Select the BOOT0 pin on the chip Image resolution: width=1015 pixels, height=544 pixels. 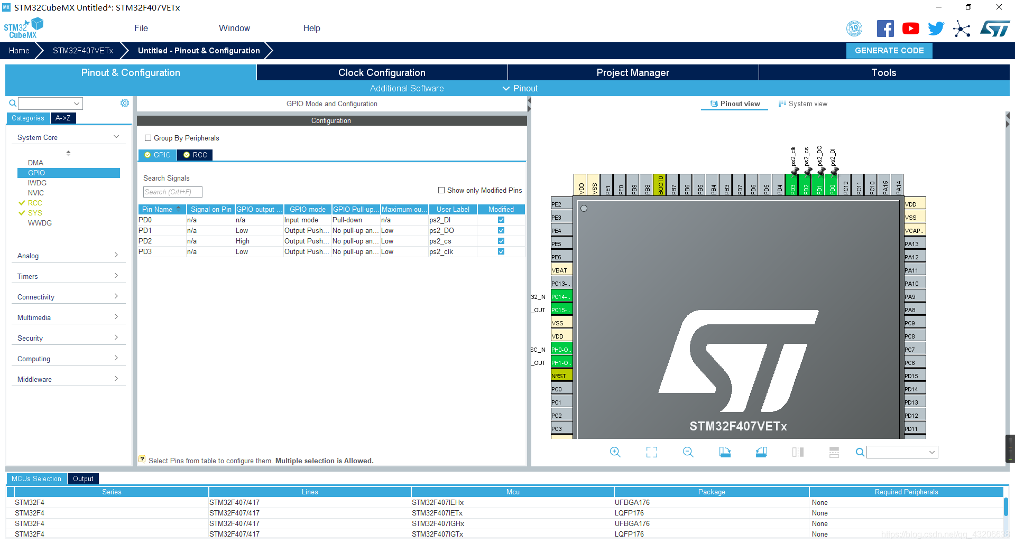point(660,185)
